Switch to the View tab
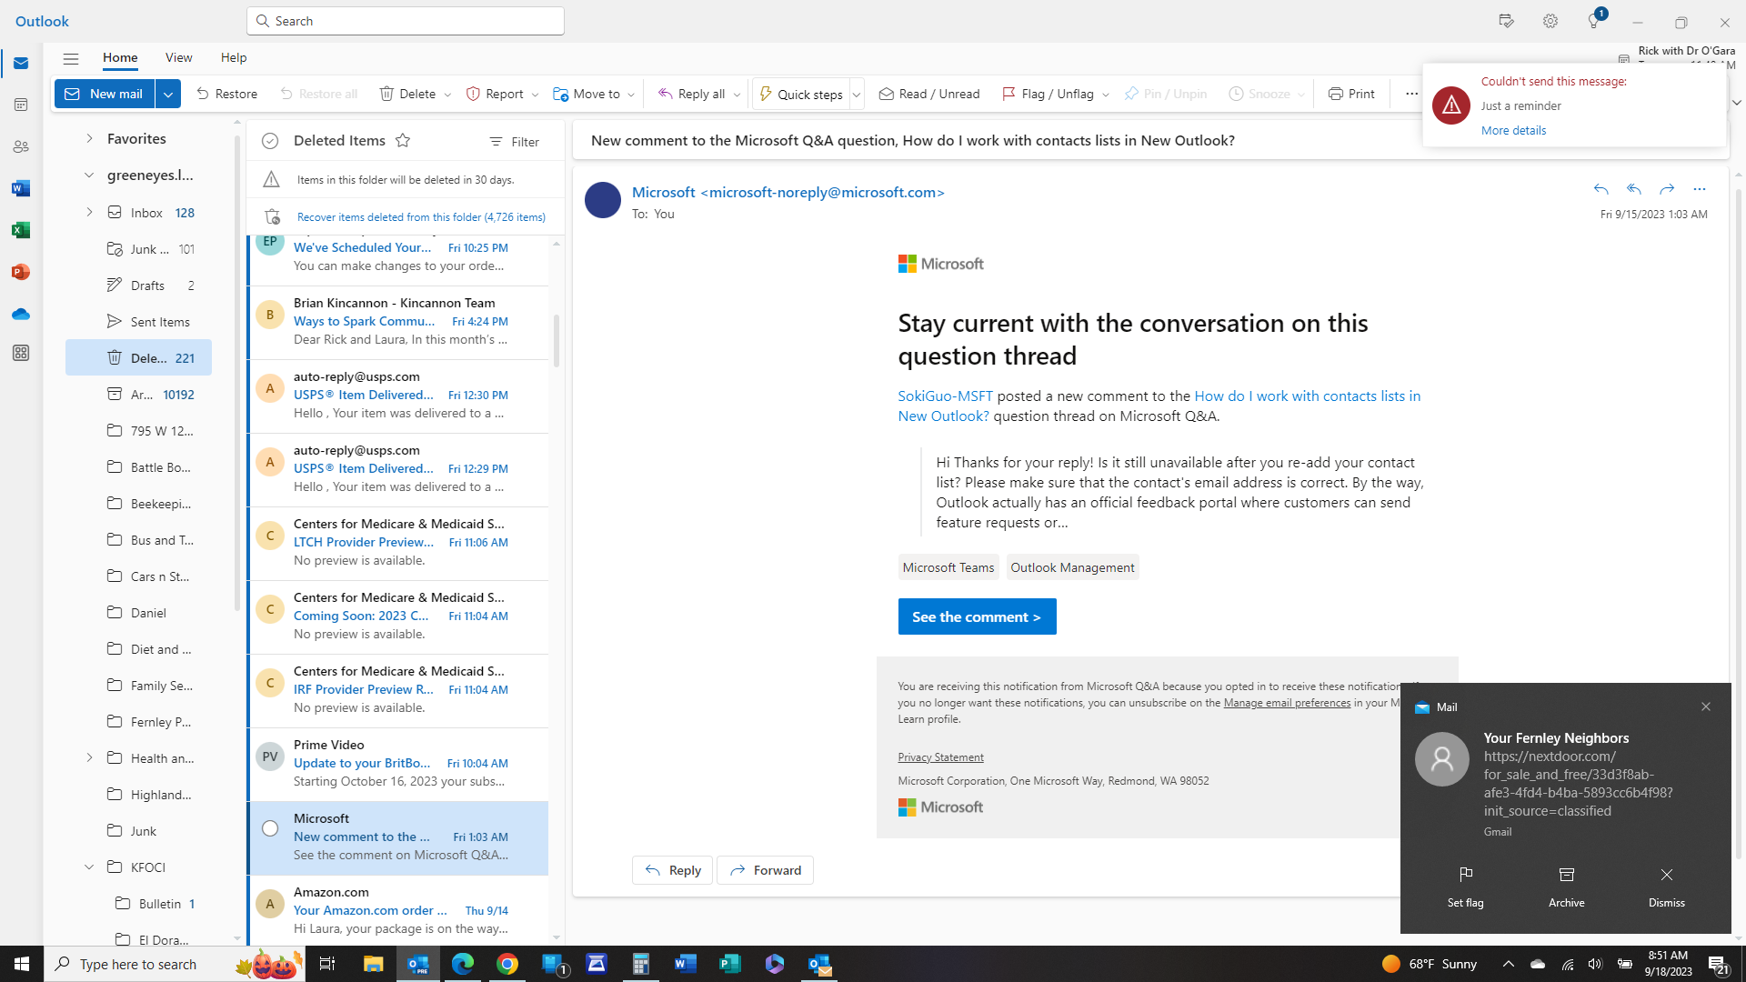This screenshot has height=982, width=1746. (x=179, y=57)
